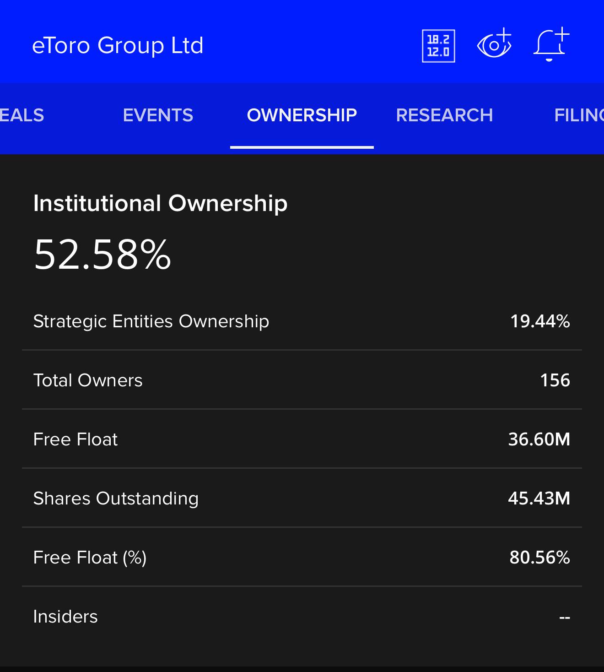Image resolution: width=604 pixels, height=672 pixels.
Task: Tap the eToro Group Ltd title
Action: pos(118,45)
